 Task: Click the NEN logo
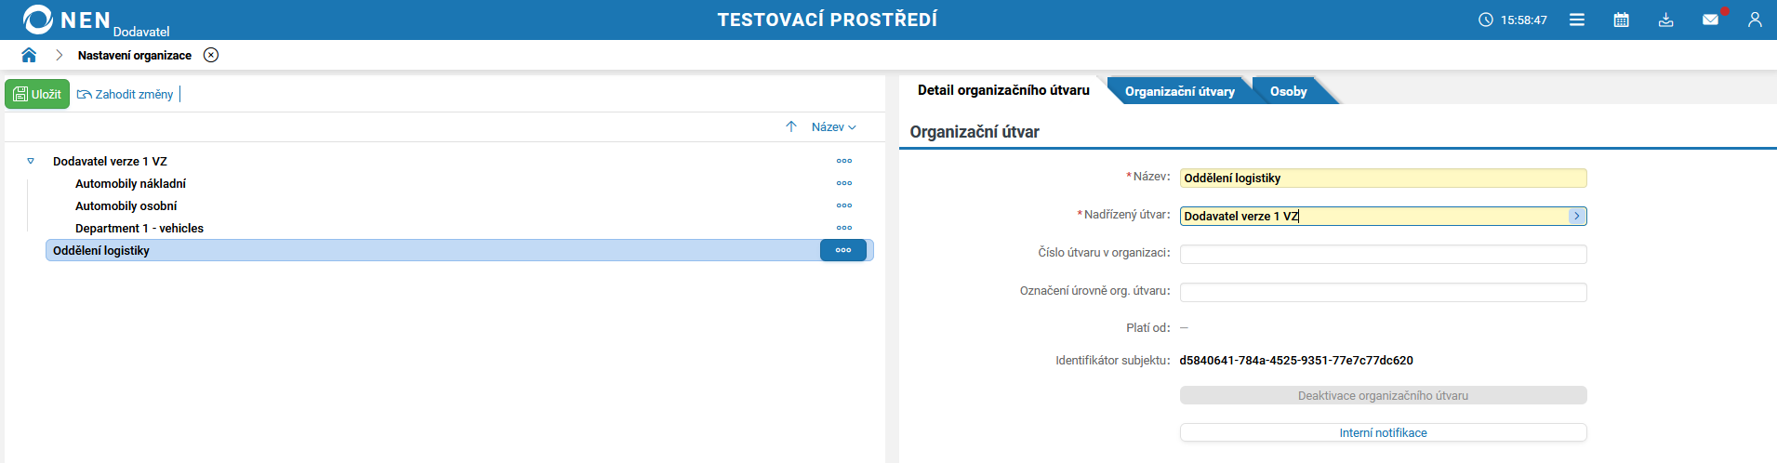tap(67, 20)
